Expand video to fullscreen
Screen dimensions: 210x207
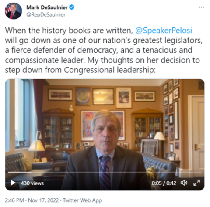point(196,183)
